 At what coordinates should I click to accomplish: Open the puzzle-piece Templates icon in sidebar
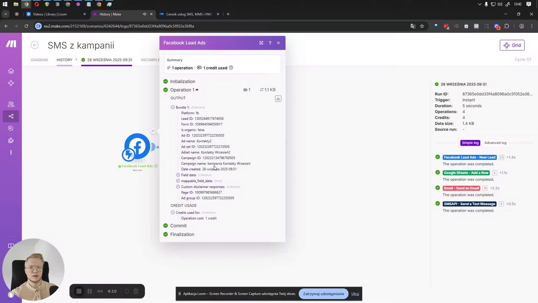click(11, 141)
